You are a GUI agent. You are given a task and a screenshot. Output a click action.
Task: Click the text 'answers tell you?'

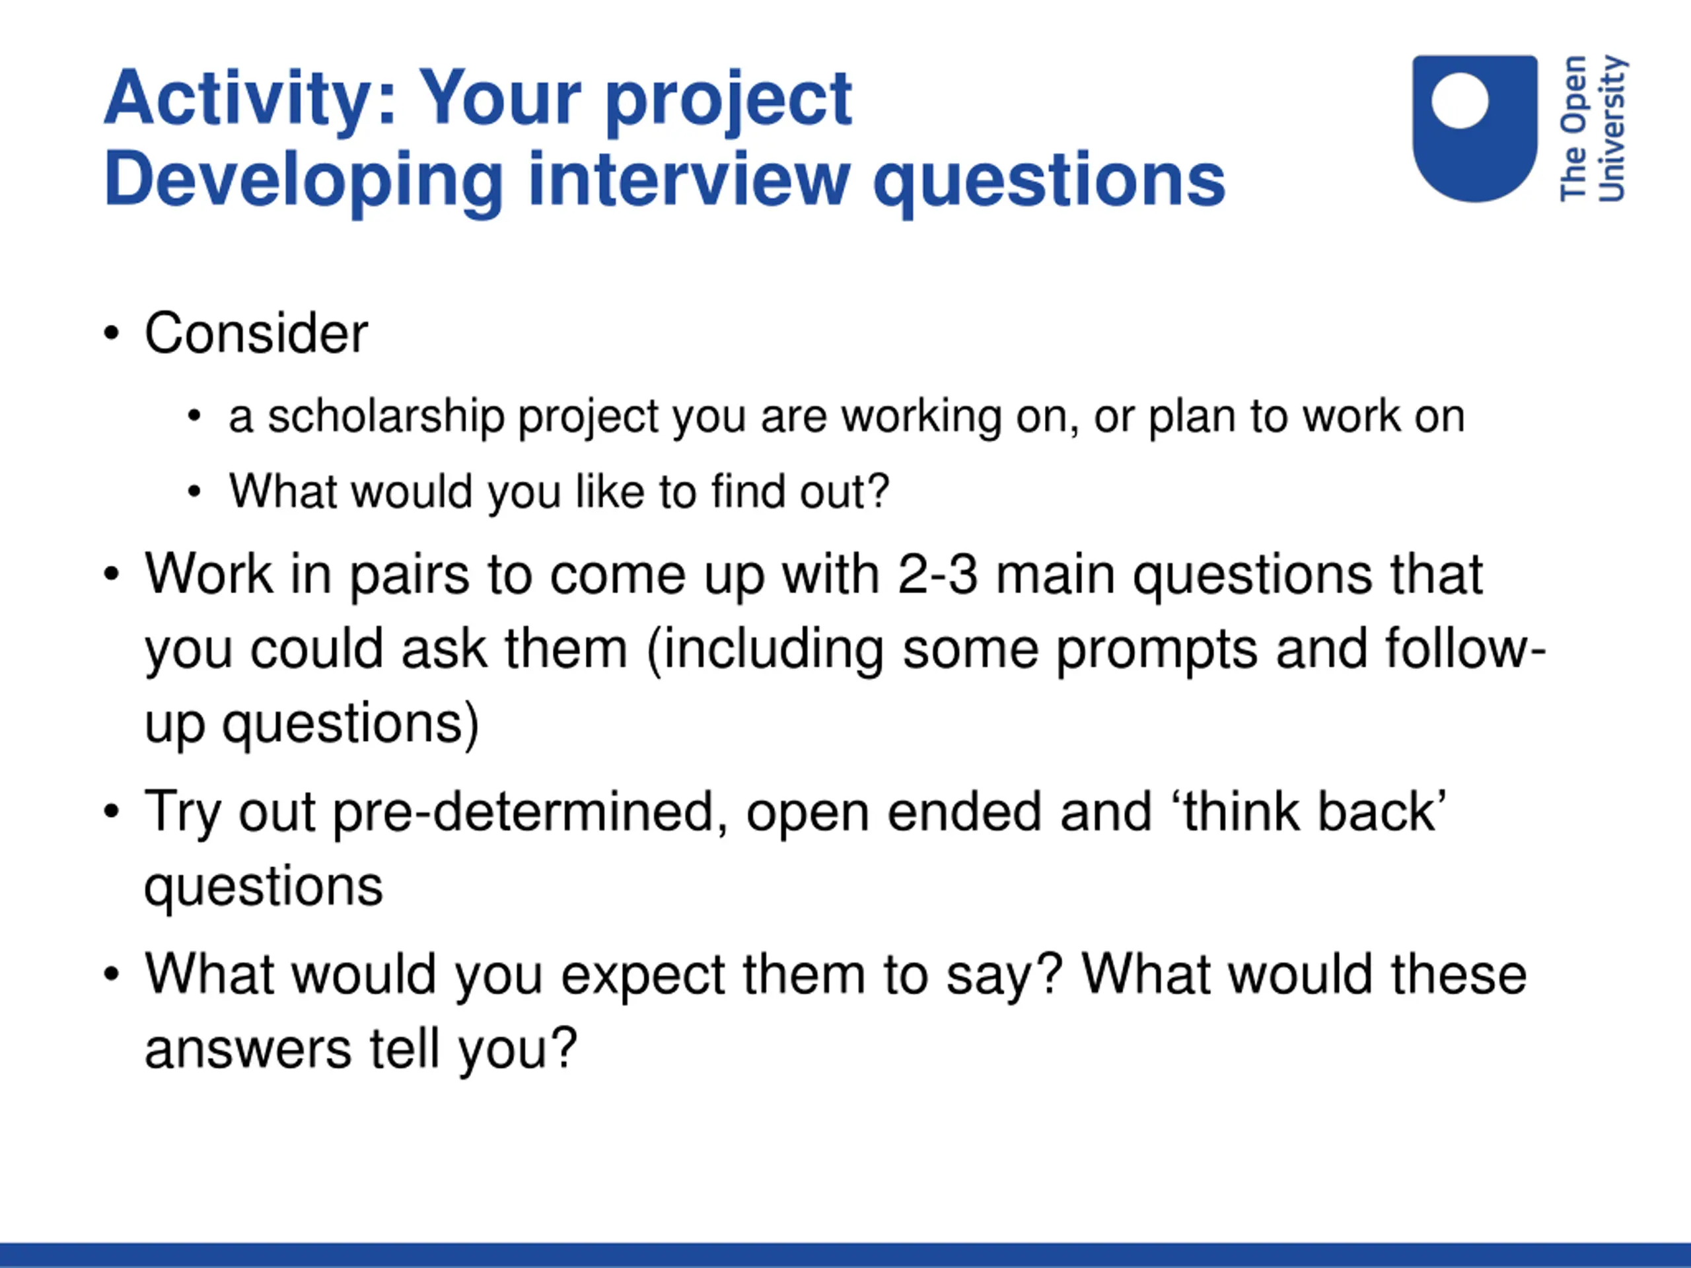(360, 1049)
